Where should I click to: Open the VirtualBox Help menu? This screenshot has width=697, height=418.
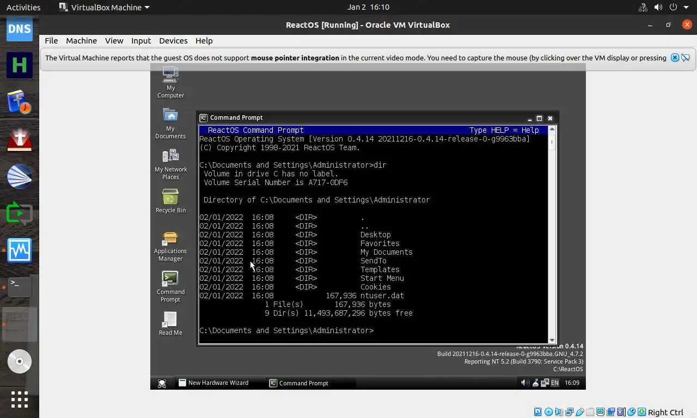point(204,41)
